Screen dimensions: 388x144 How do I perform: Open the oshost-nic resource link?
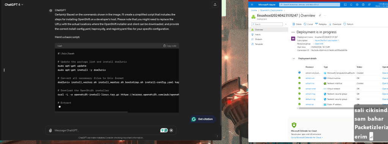(x=310, y=83)
